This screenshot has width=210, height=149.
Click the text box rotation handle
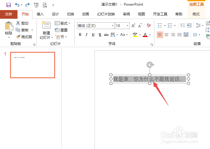click(150, 65)
